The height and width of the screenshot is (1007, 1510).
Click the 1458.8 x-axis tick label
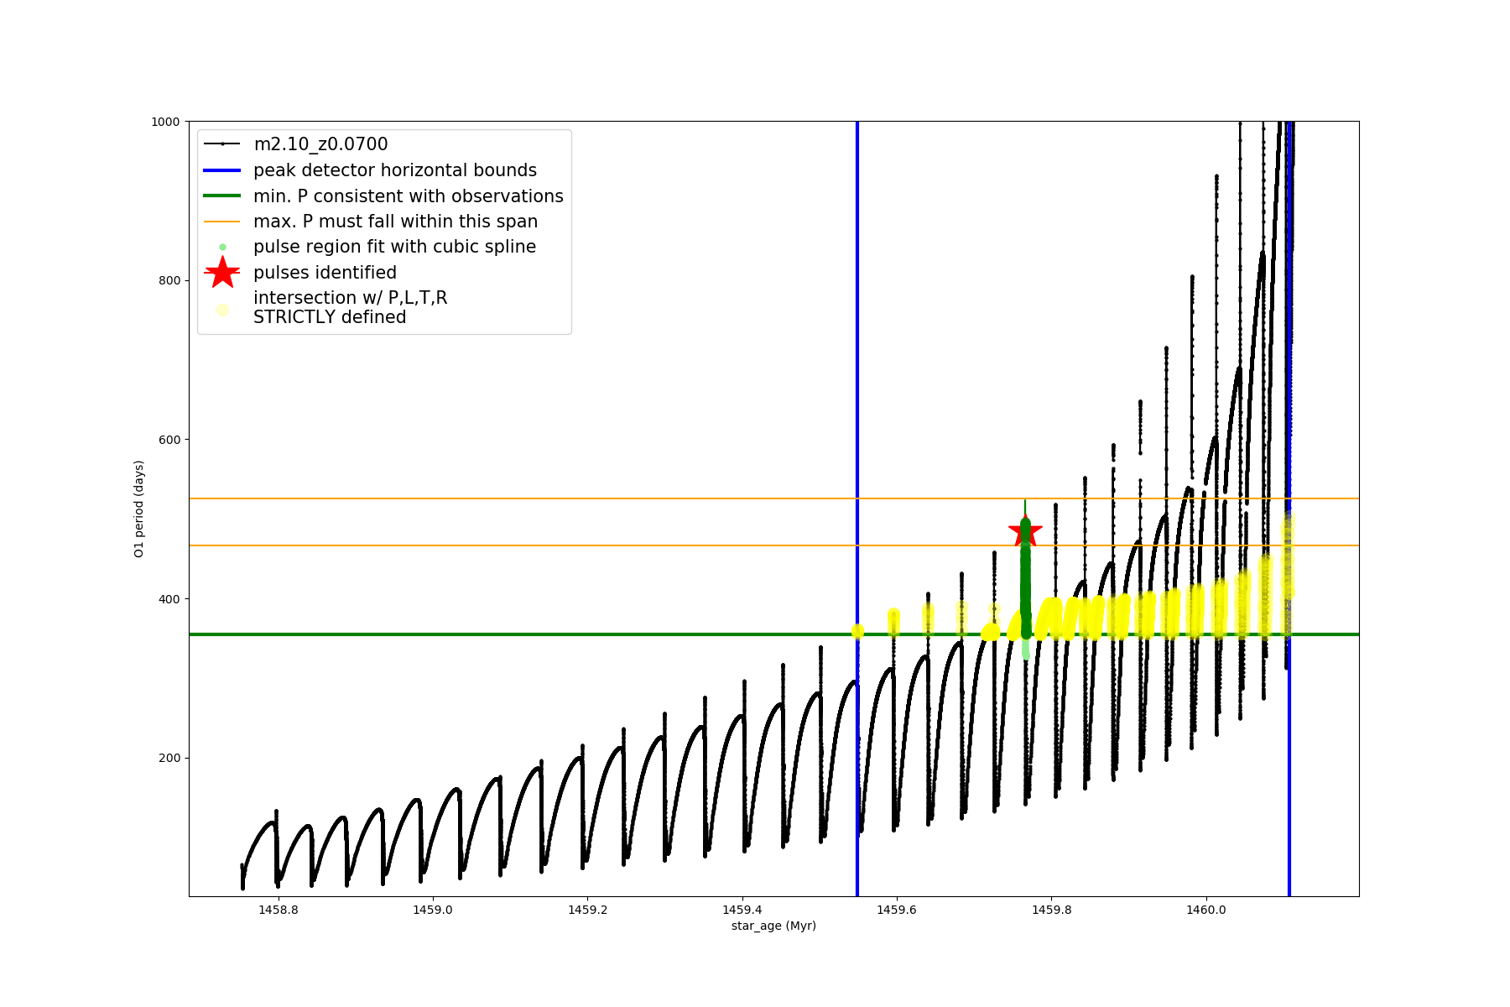(278, 910)
